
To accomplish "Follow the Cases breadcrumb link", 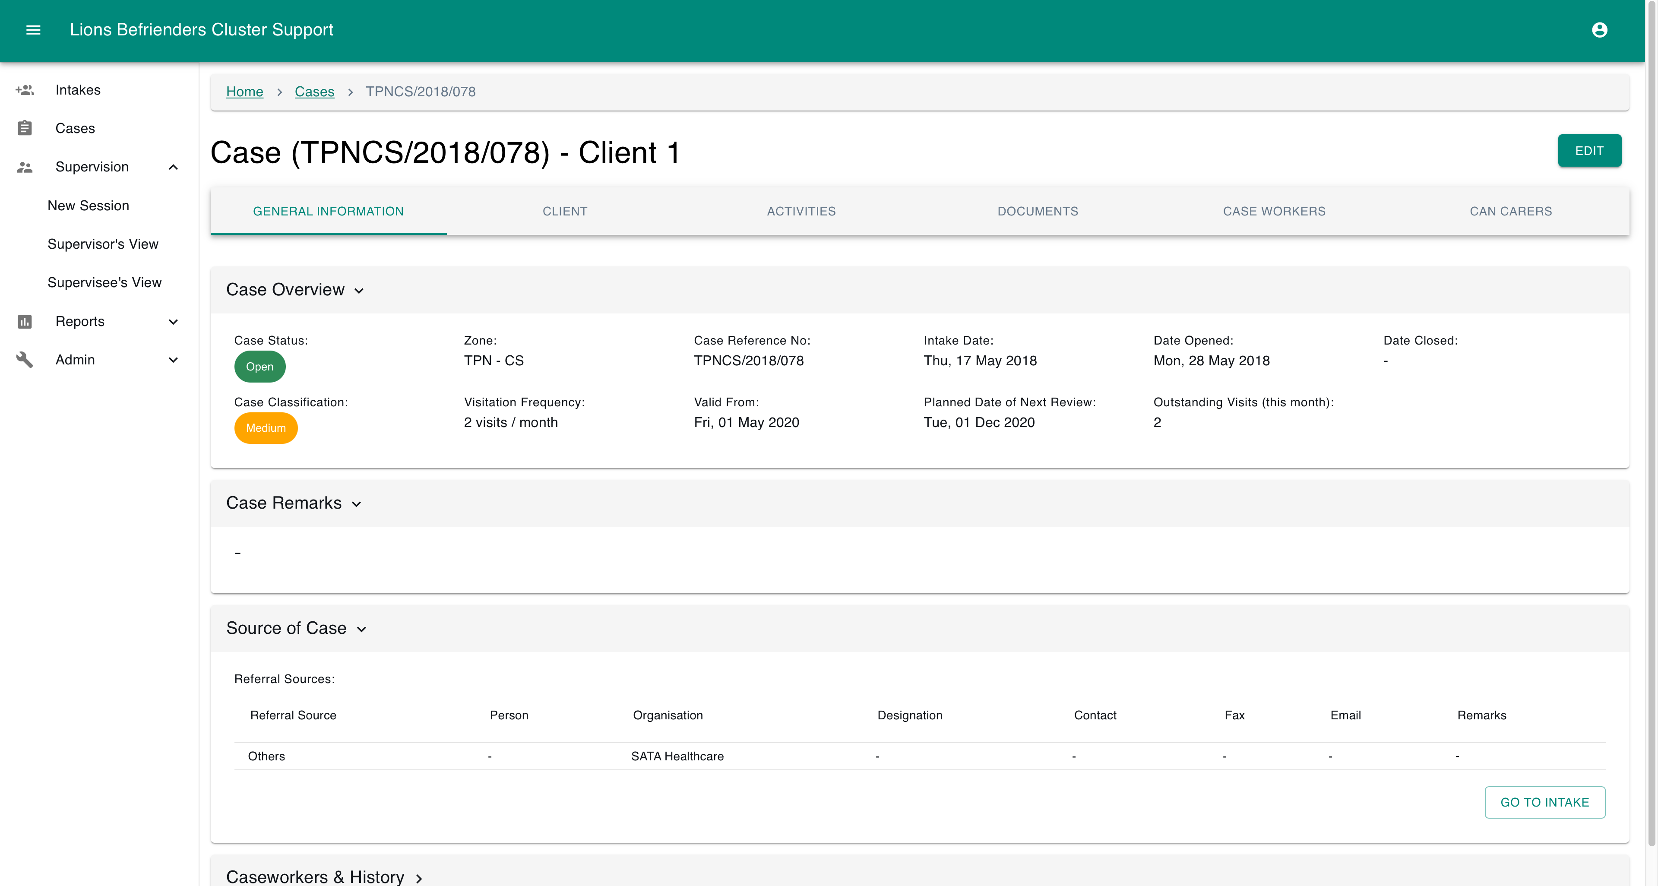I will coord(314,92).
